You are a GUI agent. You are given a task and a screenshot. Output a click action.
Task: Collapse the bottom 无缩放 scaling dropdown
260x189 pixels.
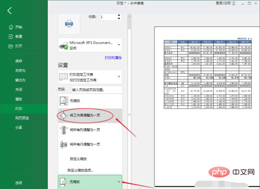[x=119, y=182]
